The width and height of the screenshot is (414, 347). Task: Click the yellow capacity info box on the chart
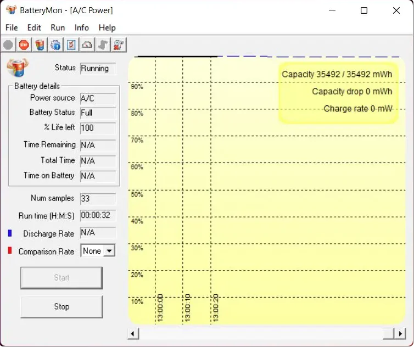tap(338, 92)
